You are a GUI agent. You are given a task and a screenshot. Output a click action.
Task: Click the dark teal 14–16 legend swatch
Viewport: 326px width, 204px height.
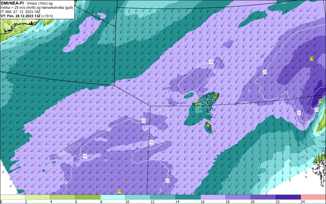click(x=188, y=197)
